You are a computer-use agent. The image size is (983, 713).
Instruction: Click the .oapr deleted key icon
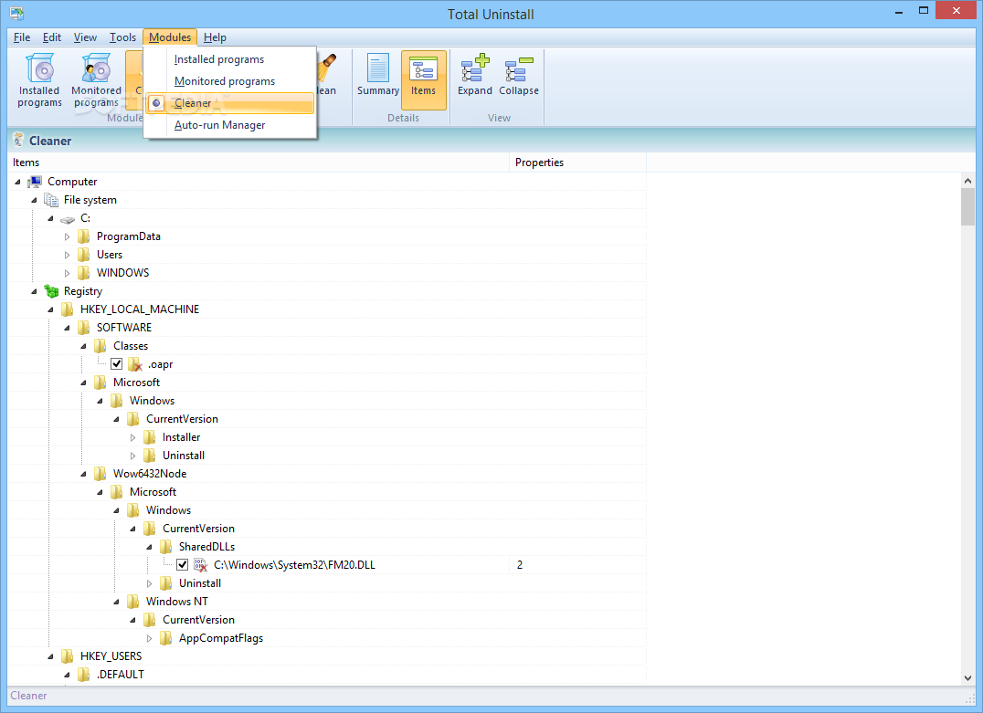point(135,364)
